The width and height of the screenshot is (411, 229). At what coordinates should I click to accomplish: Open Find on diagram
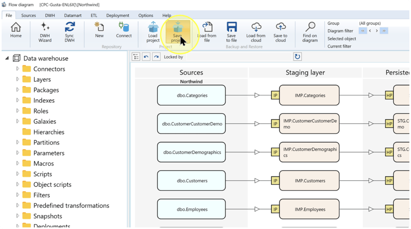310,32
